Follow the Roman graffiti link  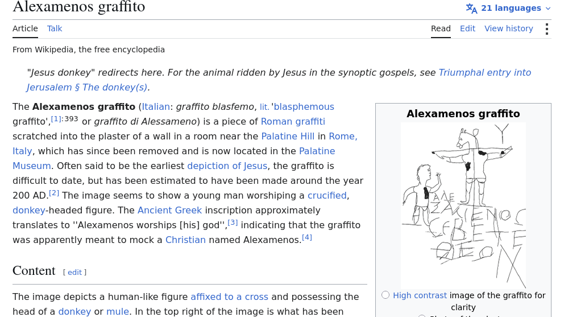click(293, 121)
